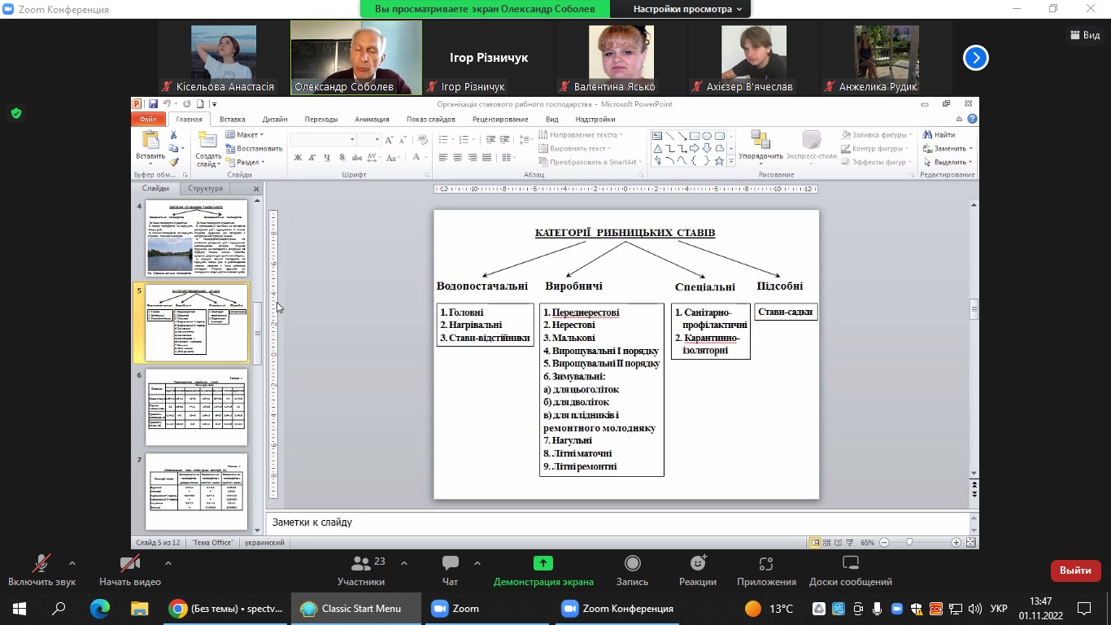Expand audio options arrow beside Включить звук
Viewport: 1111px width, 625px height.
(72, 563)
